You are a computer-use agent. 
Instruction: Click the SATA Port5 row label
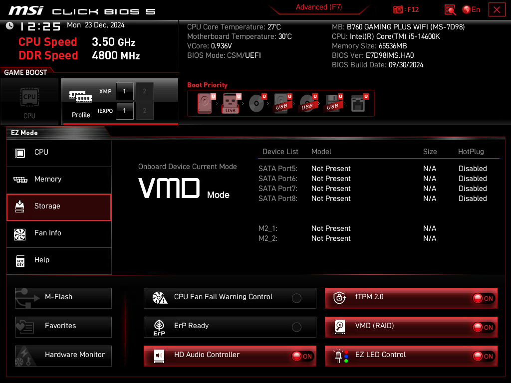[x=278, y=169]
